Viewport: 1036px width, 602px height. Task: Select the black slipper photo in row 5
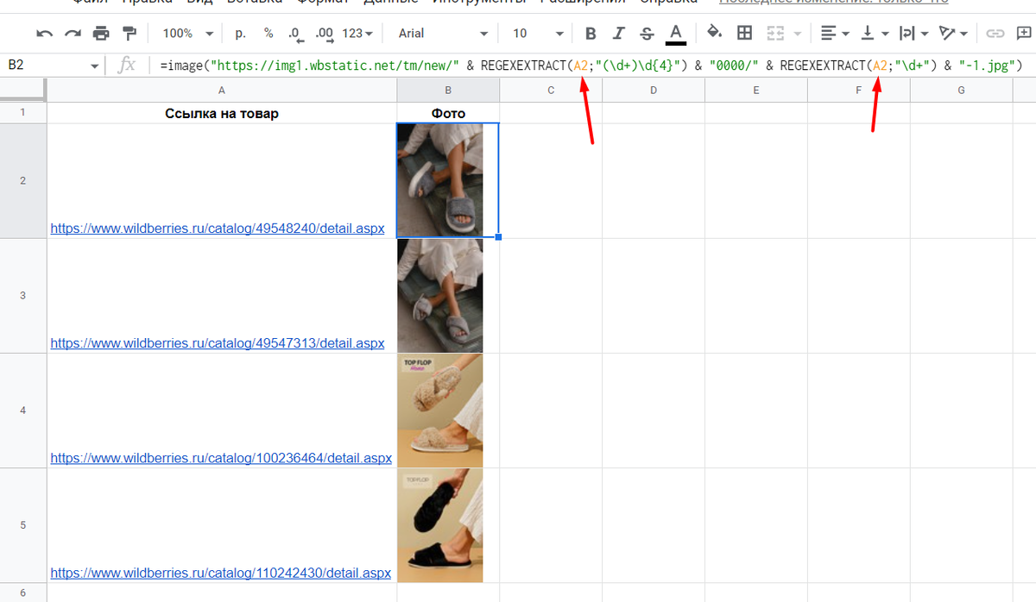pyautogui.click(x=440, y=525)
